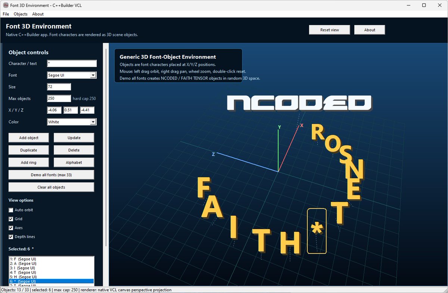Click the Update button
The width and height of the screenshot is (448, 293).
[x=74, y=138]
